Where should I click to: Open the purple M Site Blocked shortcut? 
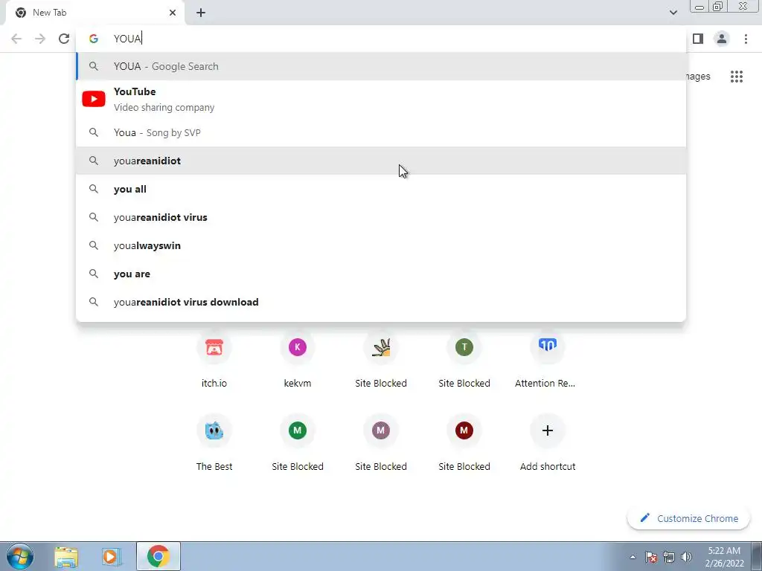(381, 443)
